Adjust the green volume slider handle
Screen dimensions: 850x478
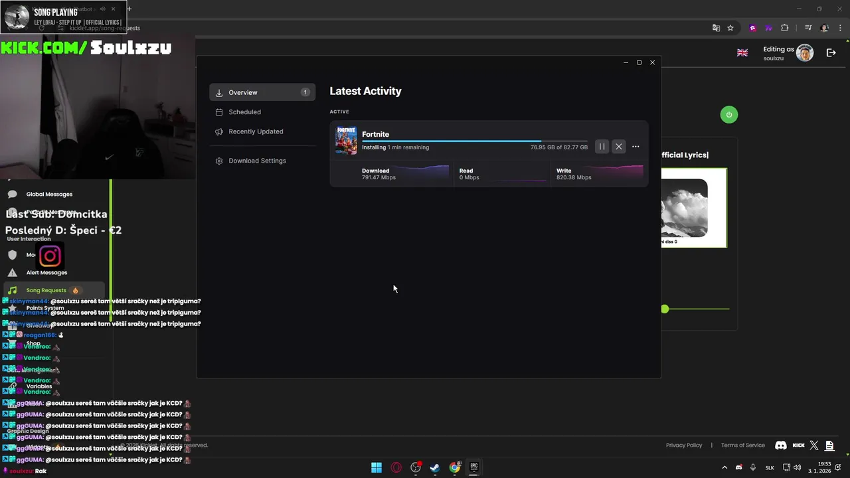[x=665, y=309]
